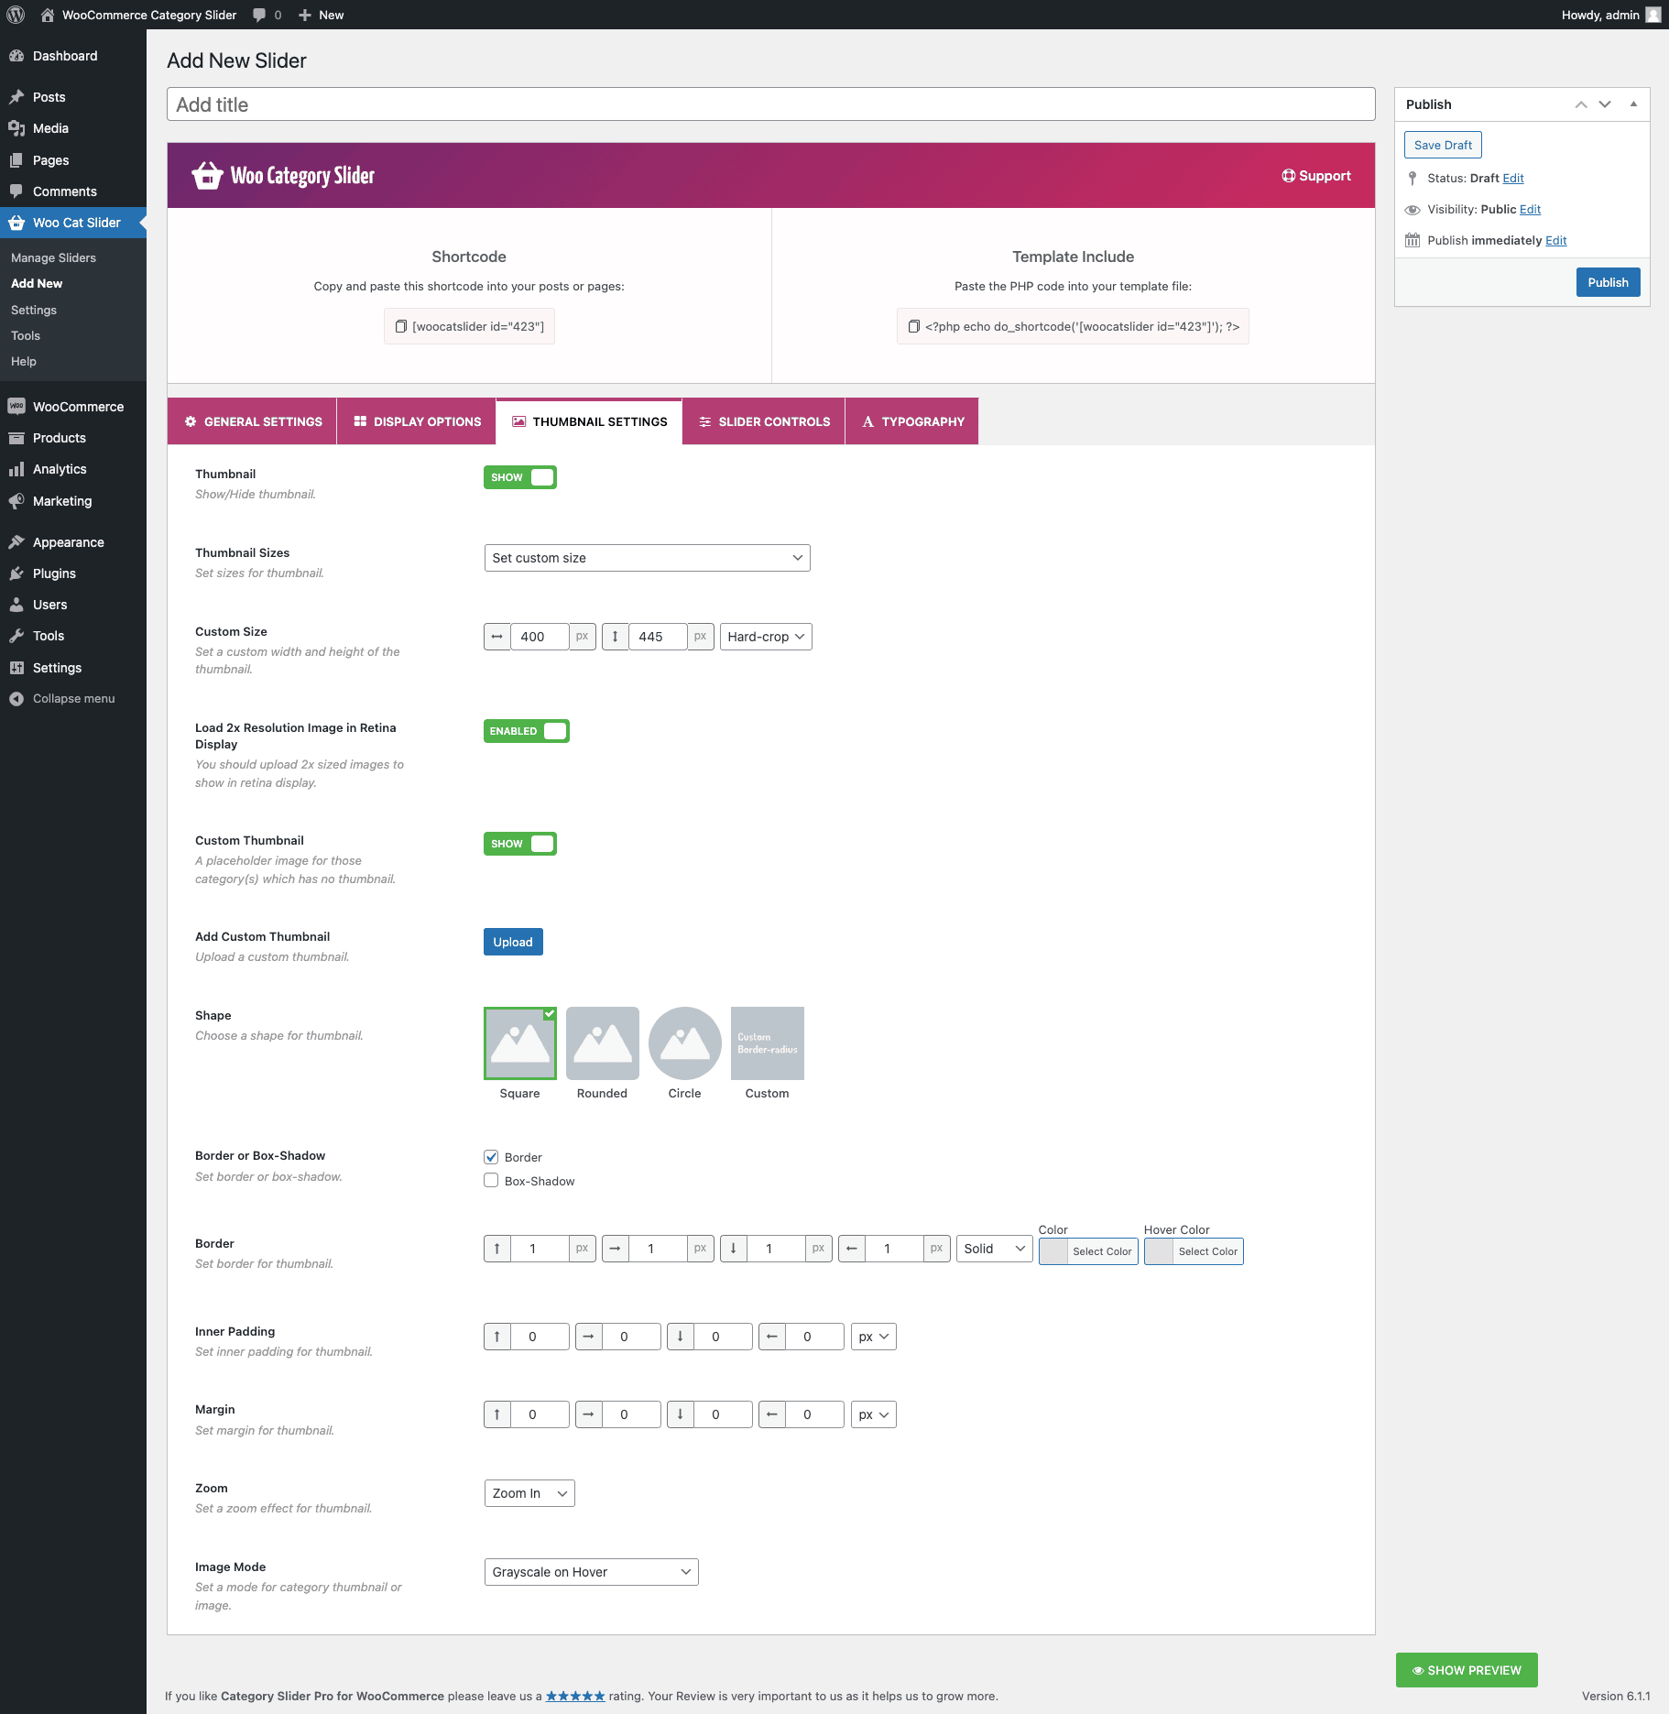Enable the Box-Shadow checkbox
This screenshot has height=1714, width=1669.
pyautogui.click(x=491, y=1181)
